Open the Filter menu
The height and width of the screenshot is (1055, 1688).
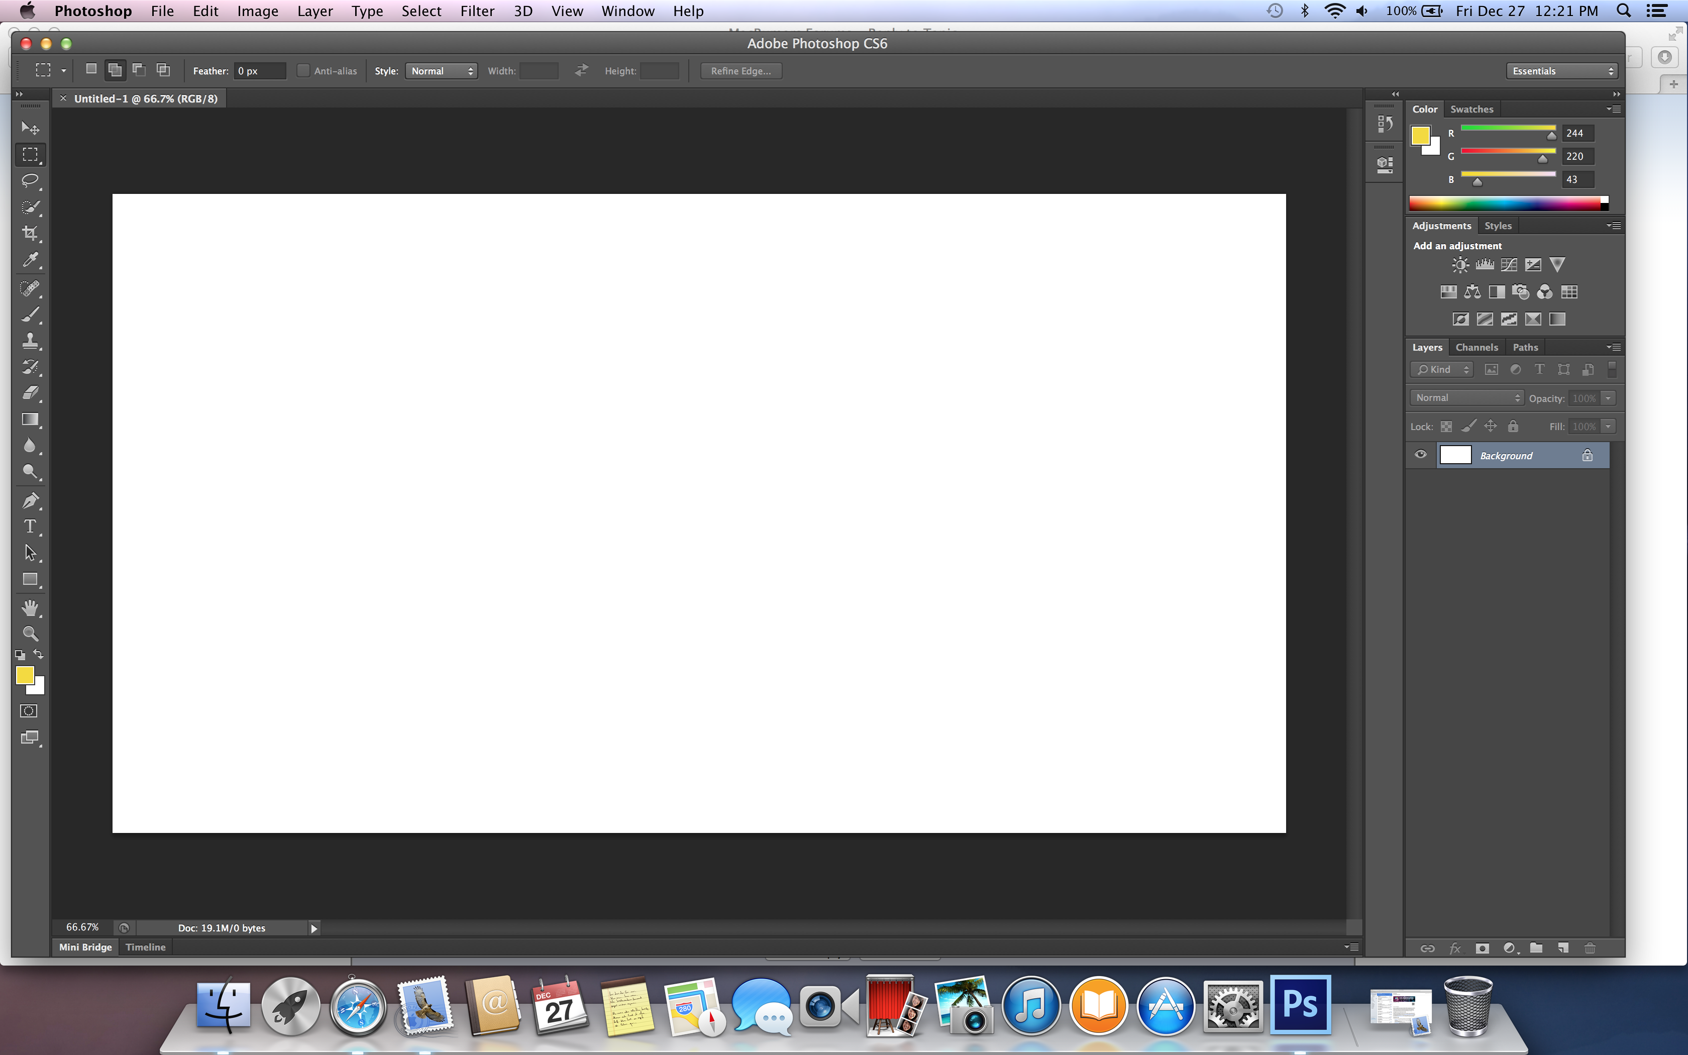(x=477, y=11)
